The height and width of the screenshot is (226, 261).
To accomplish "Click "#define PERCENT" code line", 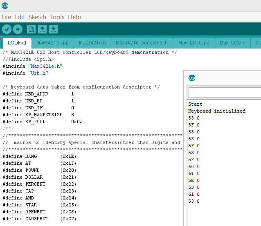I will pos(39,184).
